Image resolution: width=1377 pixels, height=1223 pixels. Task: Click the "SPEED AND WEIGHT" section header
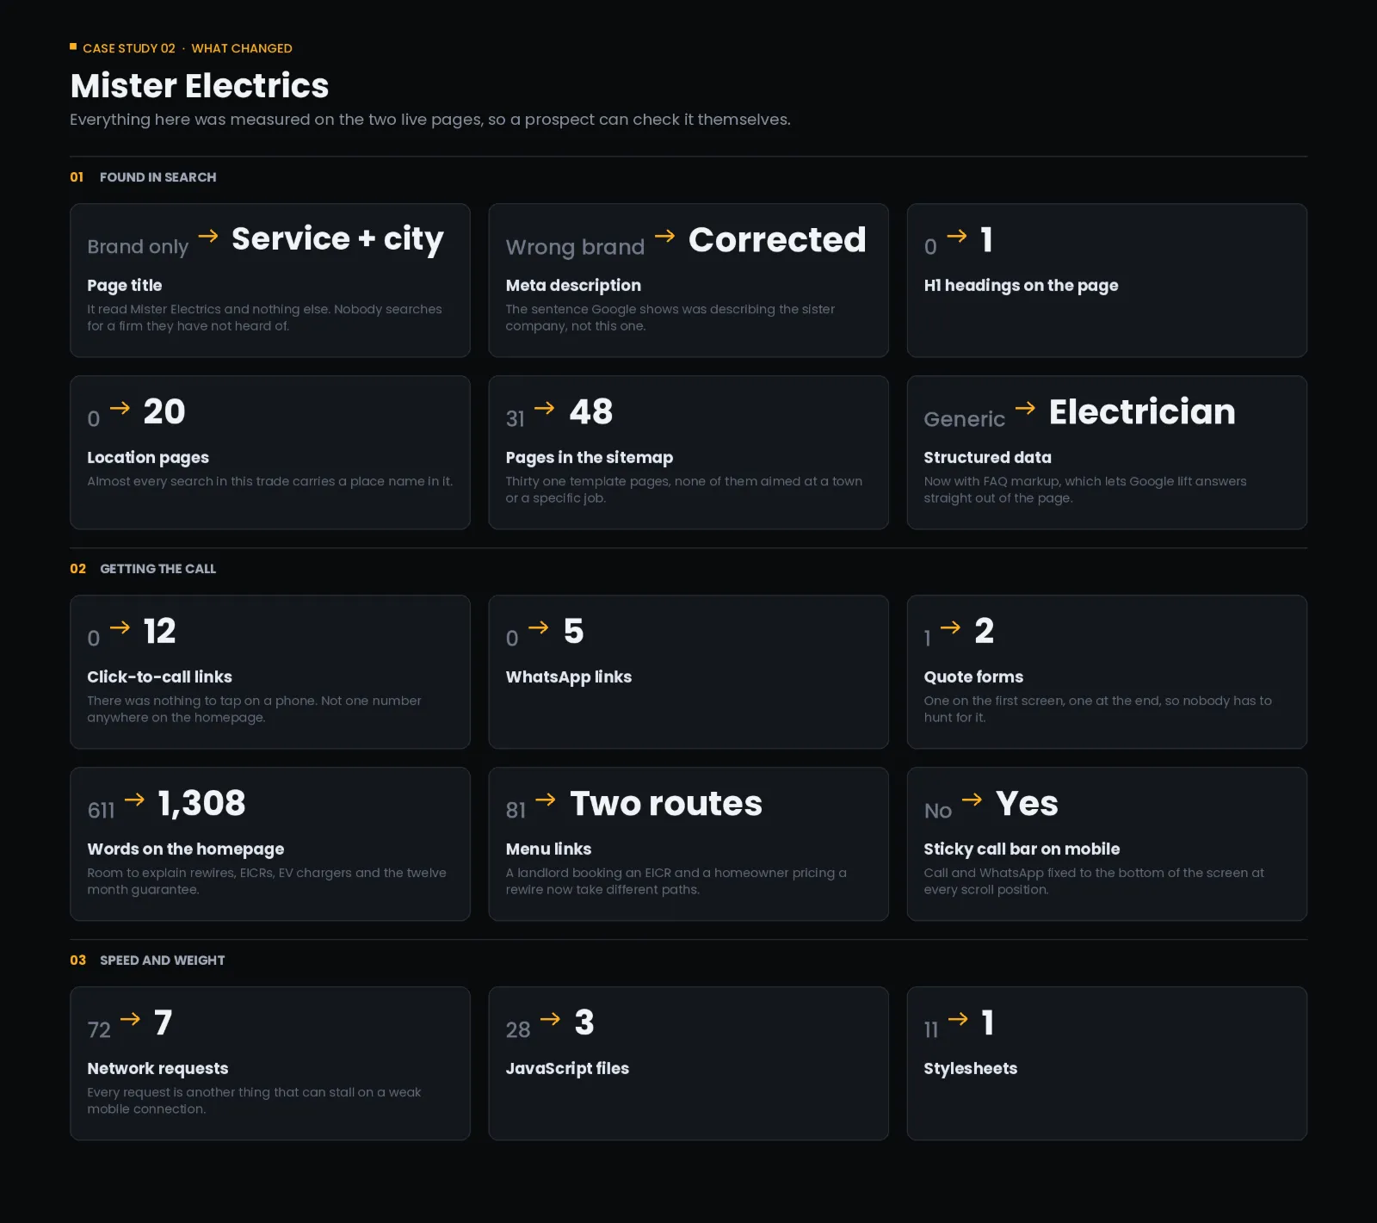click(163, 960)
